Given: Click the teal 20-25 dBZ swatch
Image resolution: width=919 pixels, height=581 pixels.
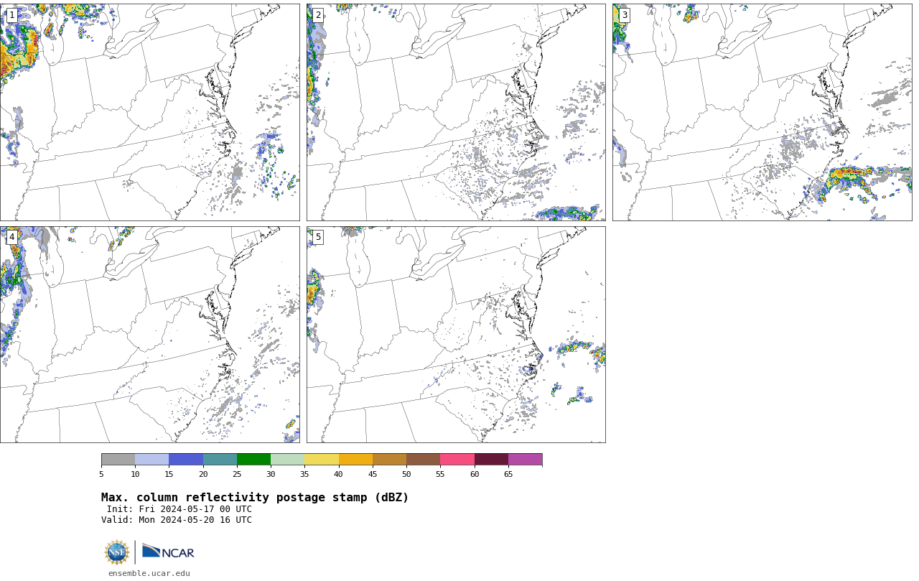Looking at the screenshot, I should pos(220,460).
